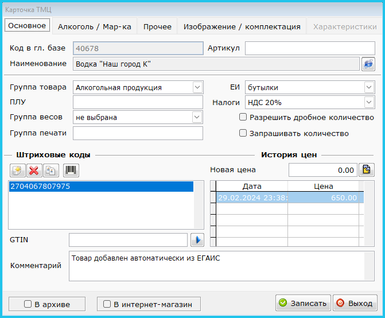The height and width of the screenshot is (318, 385).
Task: Click the barcode list vertical scrollbar
Action: [x=199, y=205]
